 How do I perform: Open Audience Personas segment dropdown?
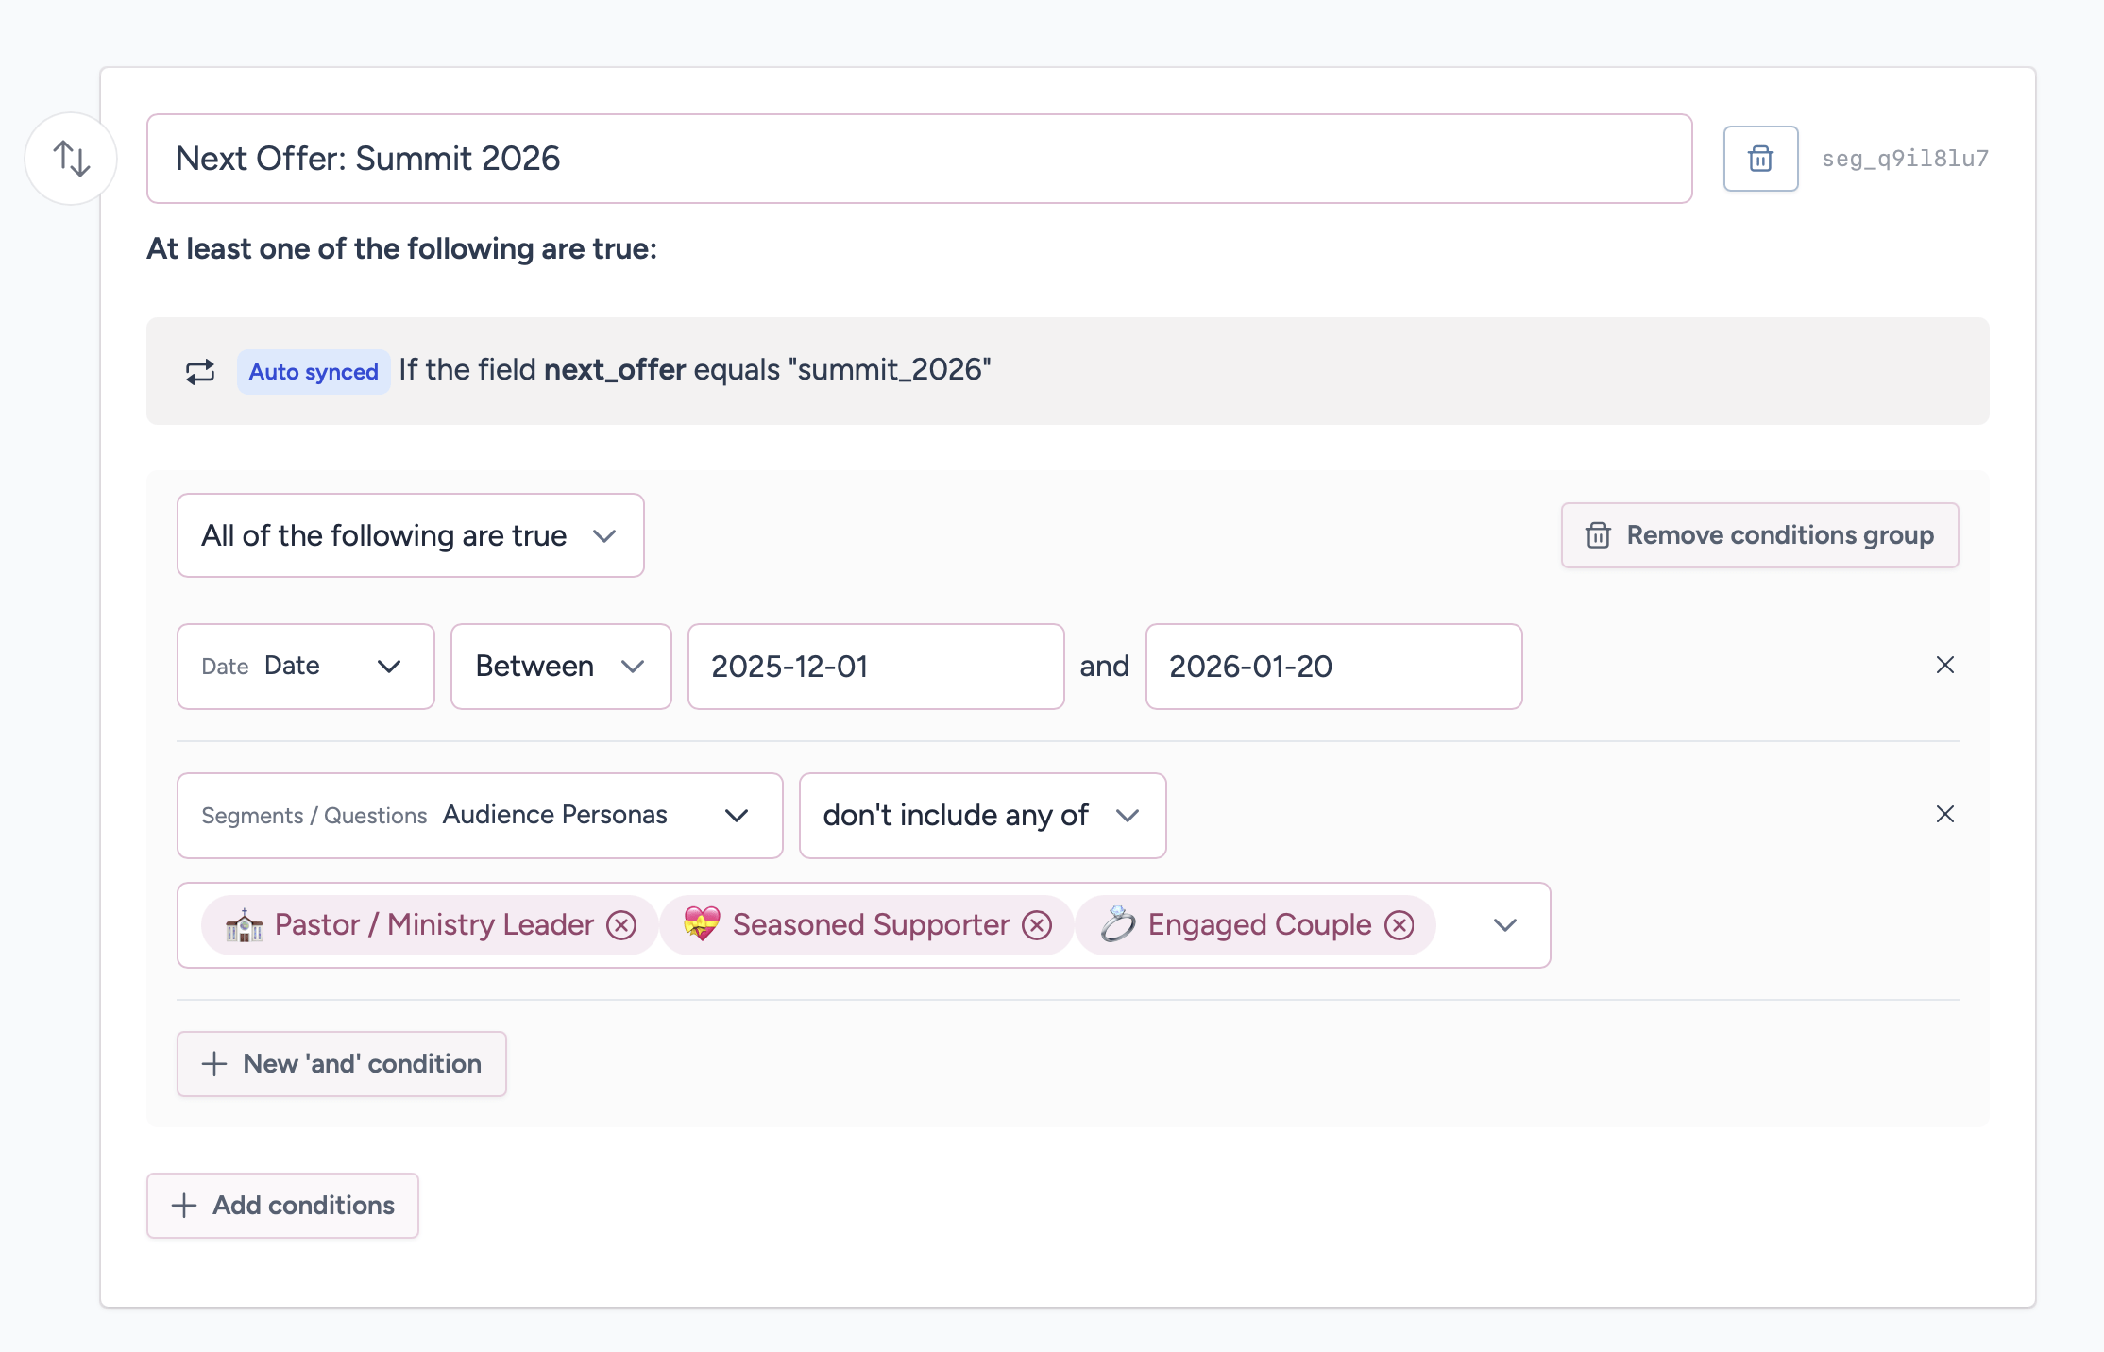pyautogui.click(x=480, y=816)
